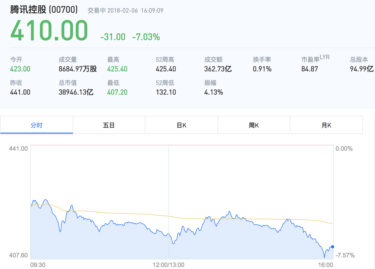
Task: Click the percentage change -7.03%
Action: tap(146, 37)
